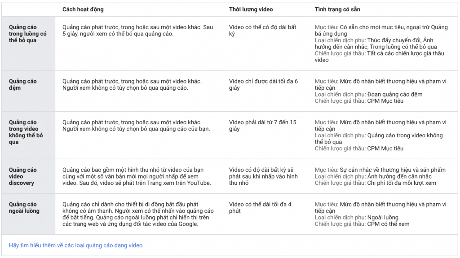Viewport: 460px width, 258px height.
Task: Click the 'Video chỉ được dài tối đa 6 giây' cell
Action: (x=263, y=84)
